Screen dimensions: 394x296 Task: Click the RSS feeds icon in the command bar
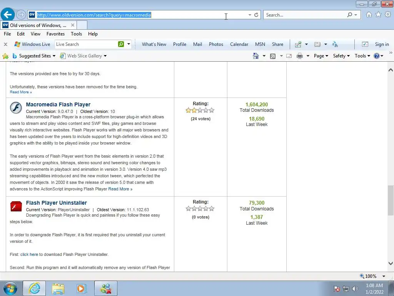tap(273, 56)
